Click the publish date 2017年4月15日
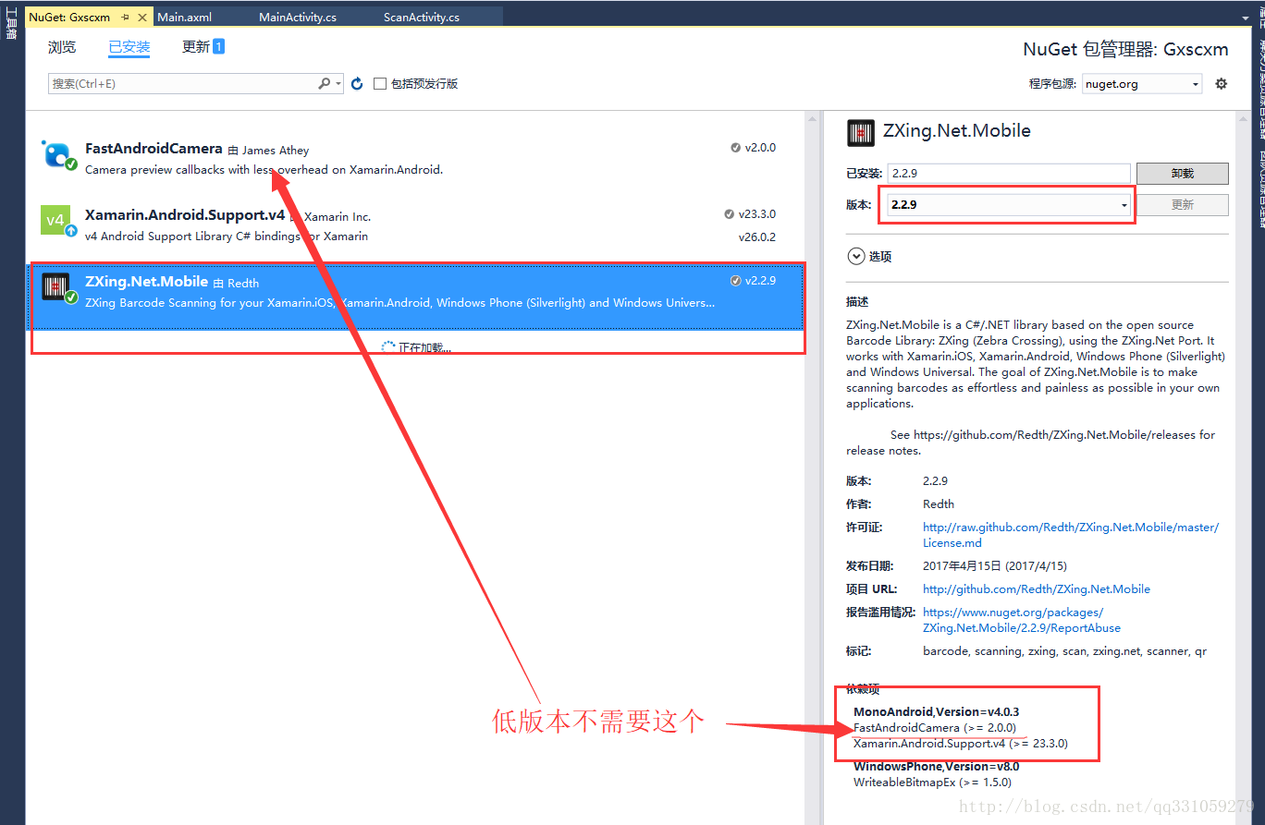Viewport: 1265px width, 825px height. click(995, 566)
